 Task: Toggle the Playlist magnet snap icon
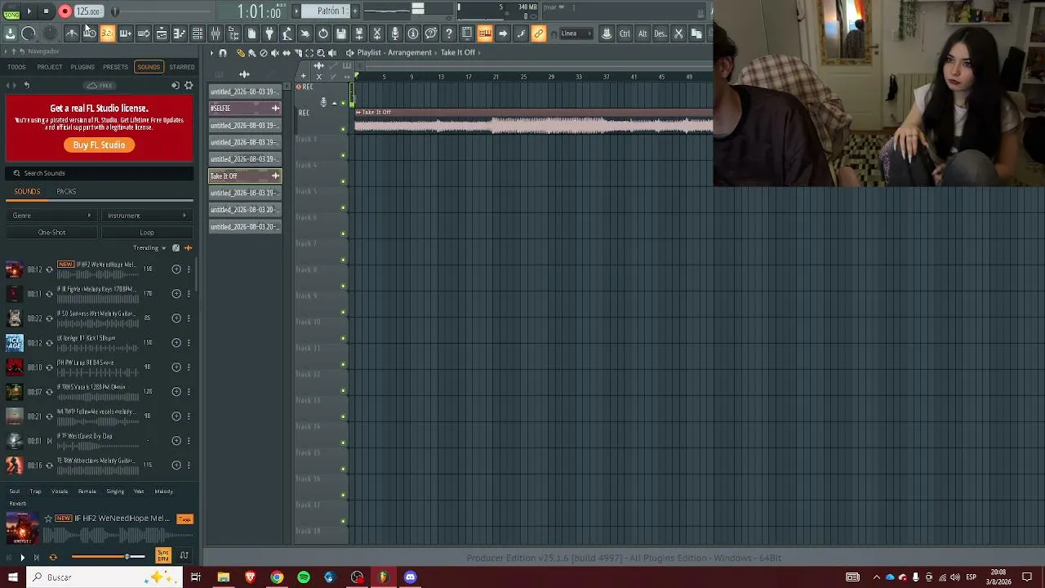(222, 53)
